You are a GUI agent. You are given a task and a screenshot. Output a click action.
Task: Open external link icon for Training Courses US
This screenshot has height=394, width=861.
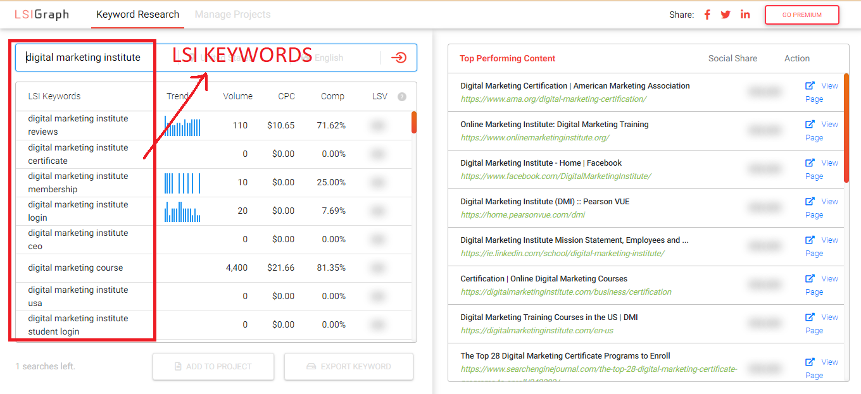(810, 317)
